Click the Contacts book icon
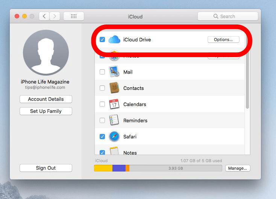Viewport: 276px width, 199px height. click(114, 88)
